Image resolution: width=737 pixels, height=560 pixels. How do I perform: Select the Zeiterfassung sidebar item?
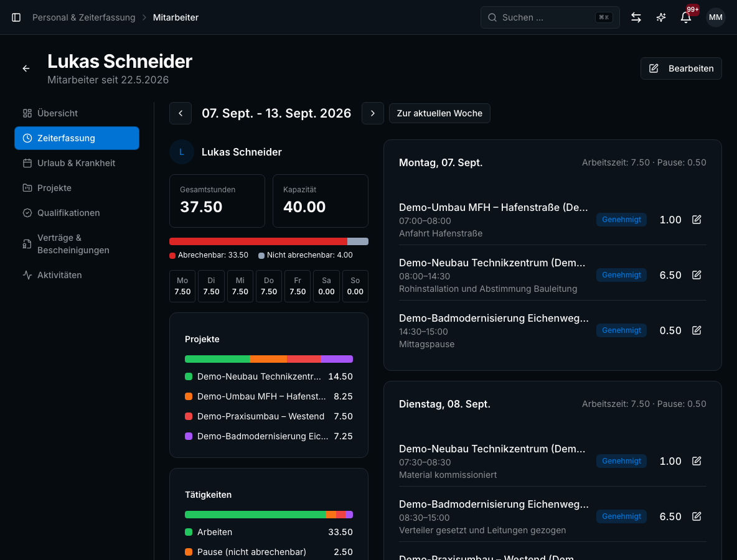click(x=77, y=138)
